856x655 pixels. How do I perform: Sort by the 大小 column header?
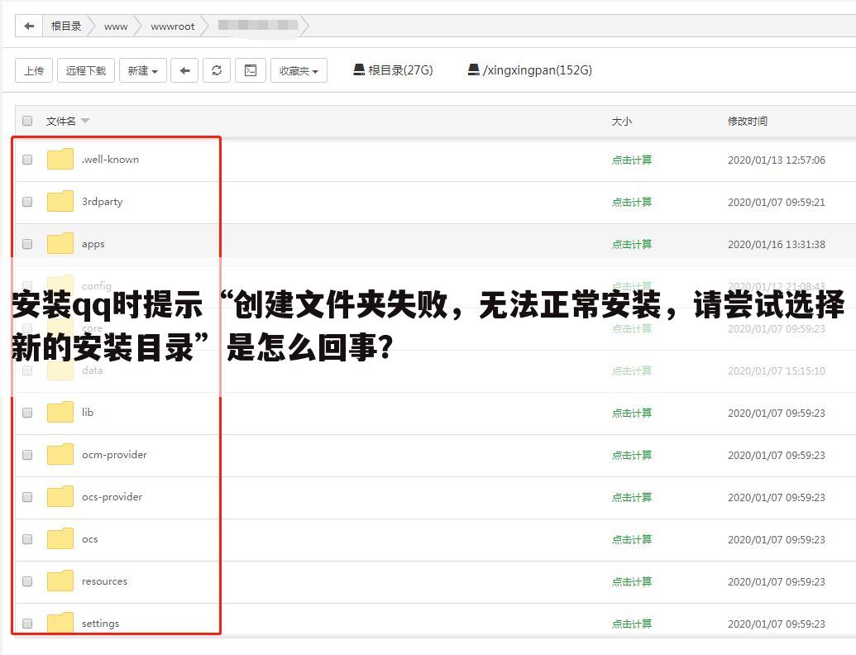tap(621, 122)
